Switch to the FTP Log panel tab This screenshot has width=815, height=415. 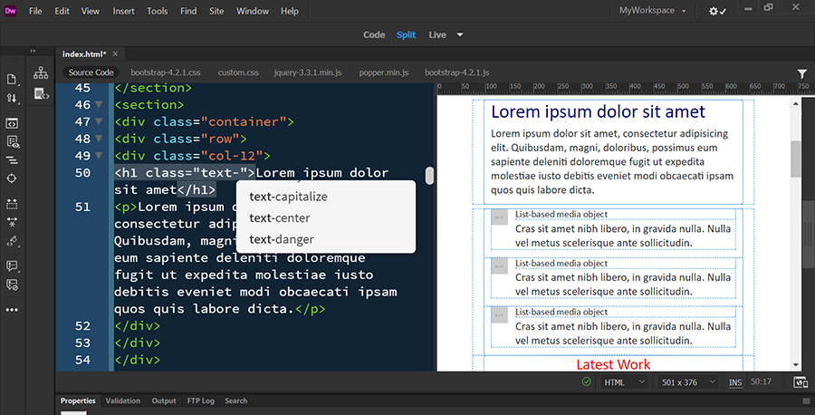pos(201,401)
